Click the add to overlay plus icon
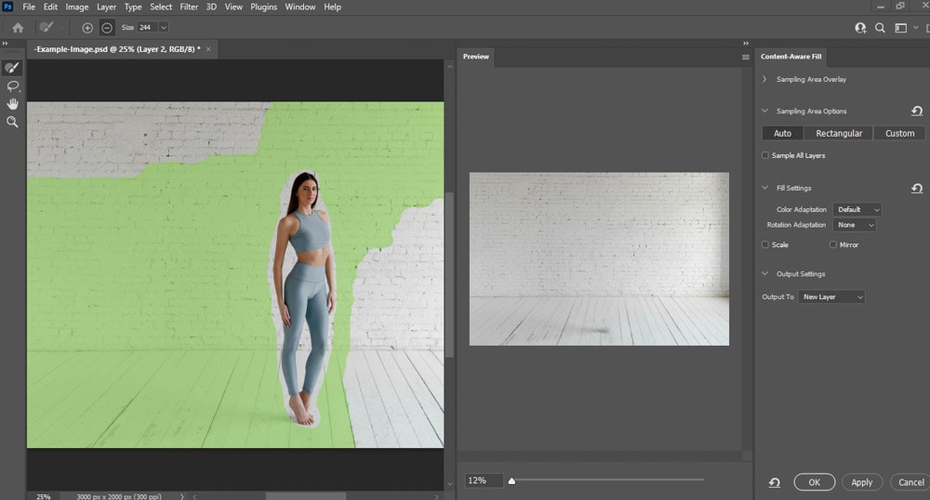 click(x=87, y=28)
